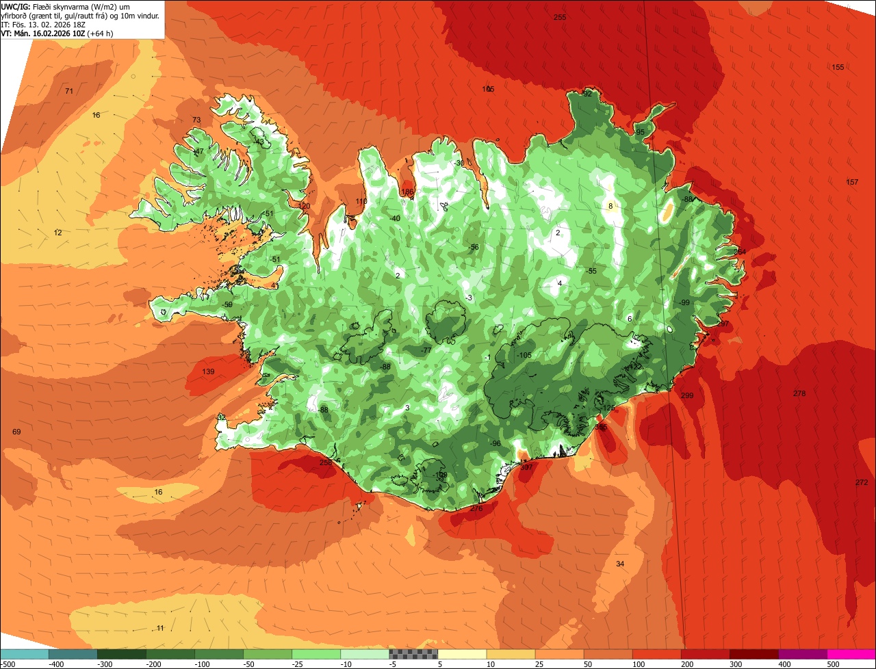
Task: Click the light teal -500 to -400 legend swatch
Action: tap(25, 654)
